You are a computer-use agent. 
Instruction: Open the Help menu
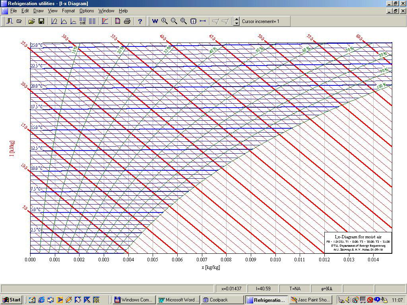coord(123,11)
